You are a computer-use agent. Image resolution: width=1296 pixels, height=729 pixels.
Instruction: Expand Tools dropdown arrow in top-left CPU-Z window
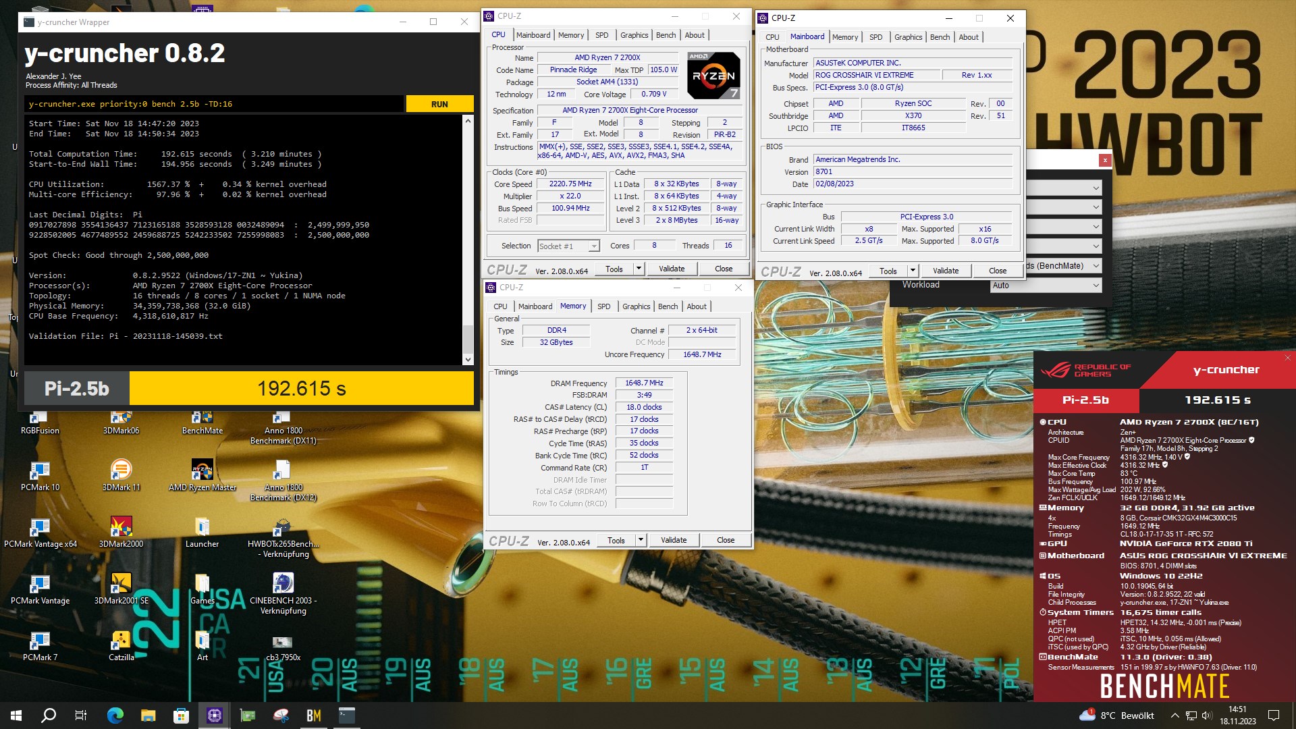639,269
